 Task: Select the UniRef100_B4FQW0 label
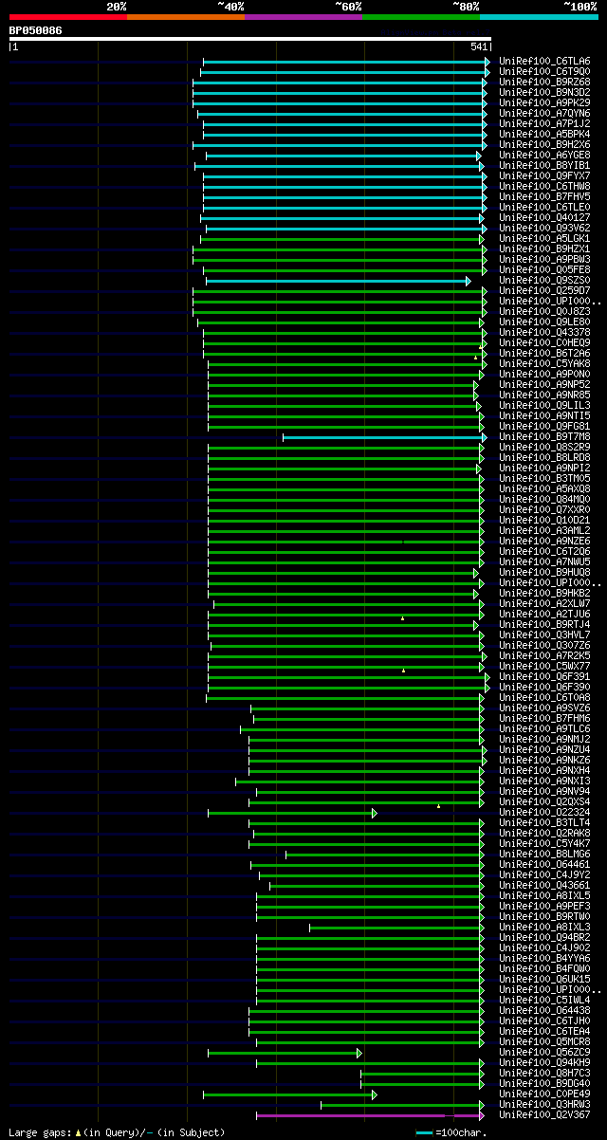pos(544,968)
